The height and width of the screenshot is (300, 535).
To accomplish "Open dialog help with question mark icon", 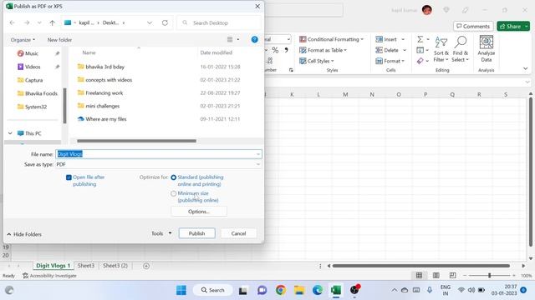I will (x=254, y=39).
